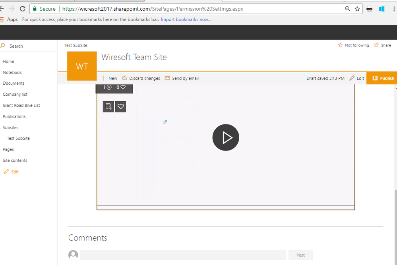Click Import bookmarks now link
The image size is (397, 265).
pos(186,19)
